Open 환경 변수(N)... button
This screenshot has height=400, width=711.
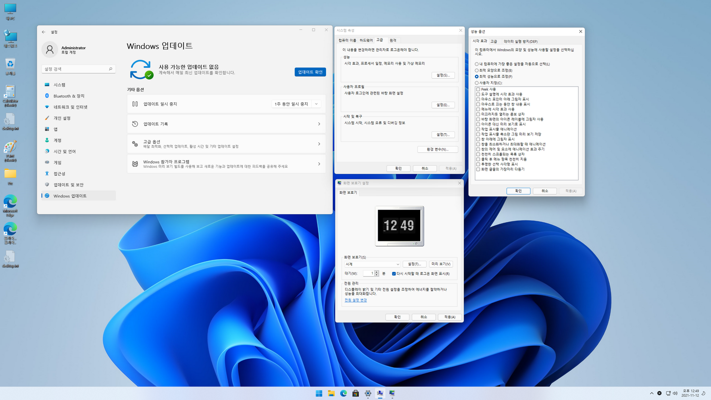click(x=438, y=150)
